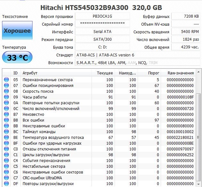Click the C: D: drive letter field
The image size is (202, 187).
pos(102,47)
